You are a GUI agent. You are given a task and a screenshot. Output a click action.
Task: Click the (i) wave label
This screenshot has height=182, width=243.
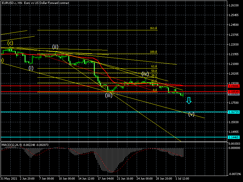(31, 68)
